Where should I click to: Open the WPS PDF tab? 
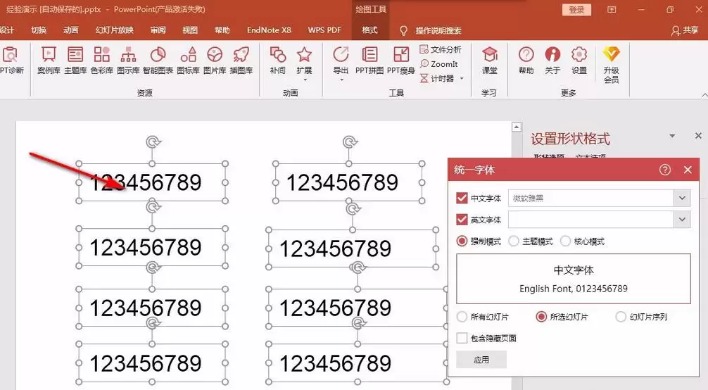click(324, 30)
